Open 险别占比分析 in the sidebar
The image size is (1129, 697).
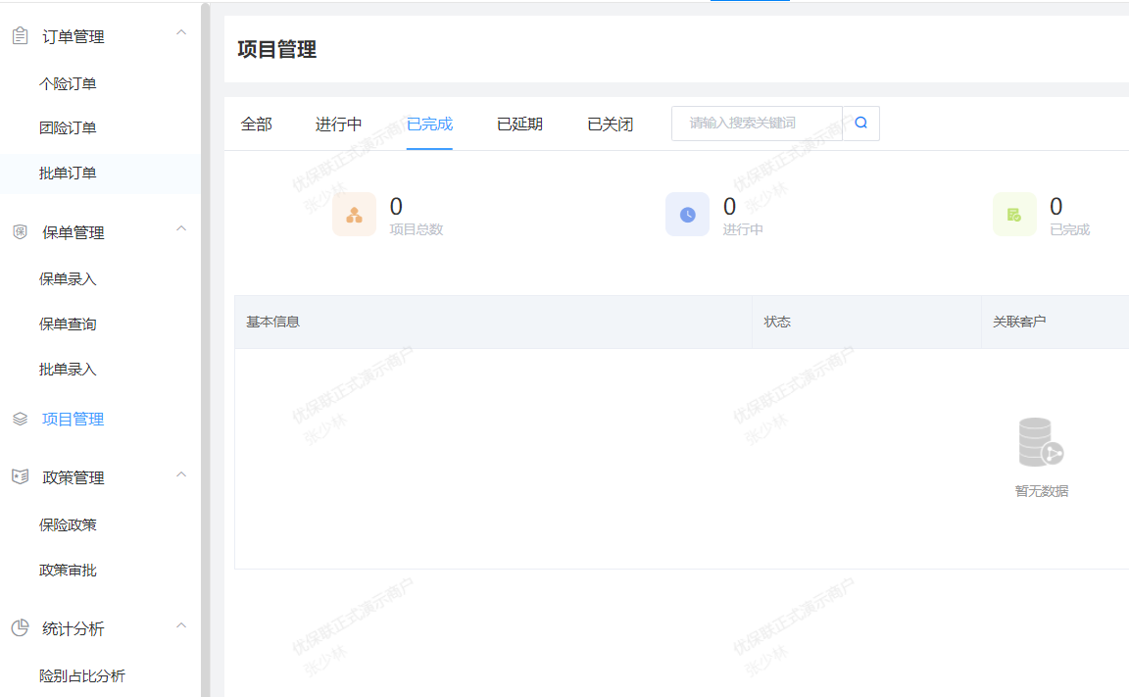coord(82,676)
